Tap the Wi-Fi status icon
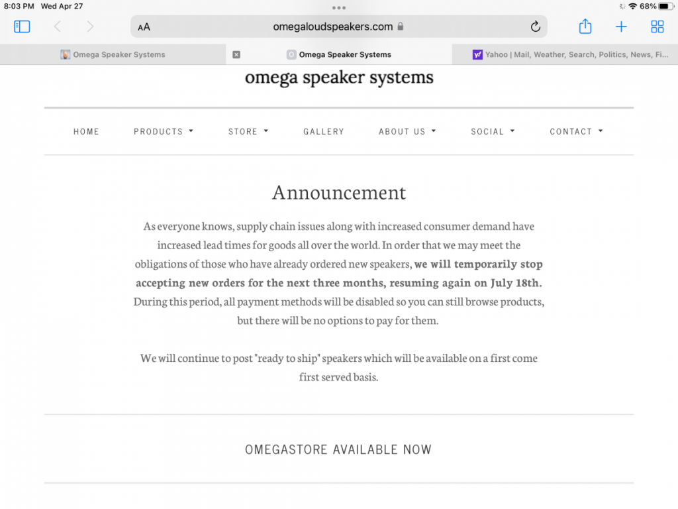The height and width of the screenshot is (509, 678). click(x=633, y=7)
